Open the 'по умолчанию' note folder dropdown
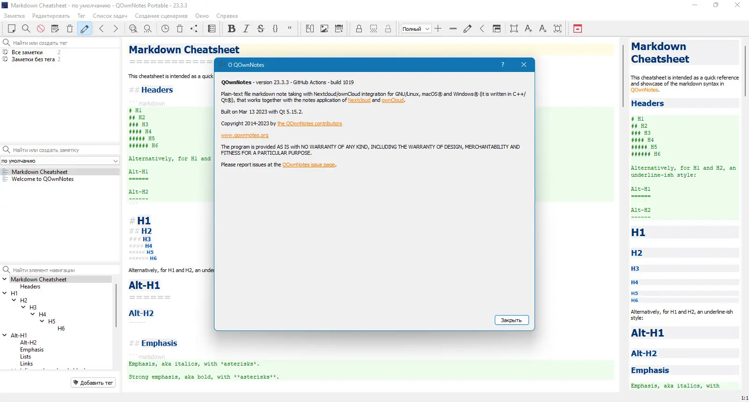 [60, 161]
